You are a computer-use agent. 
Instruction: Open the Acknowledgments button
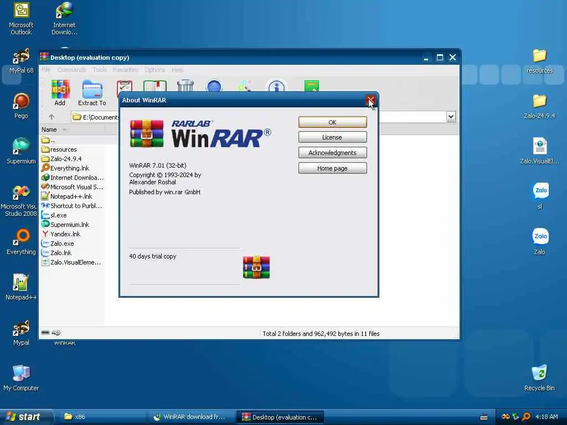[332, 153]
